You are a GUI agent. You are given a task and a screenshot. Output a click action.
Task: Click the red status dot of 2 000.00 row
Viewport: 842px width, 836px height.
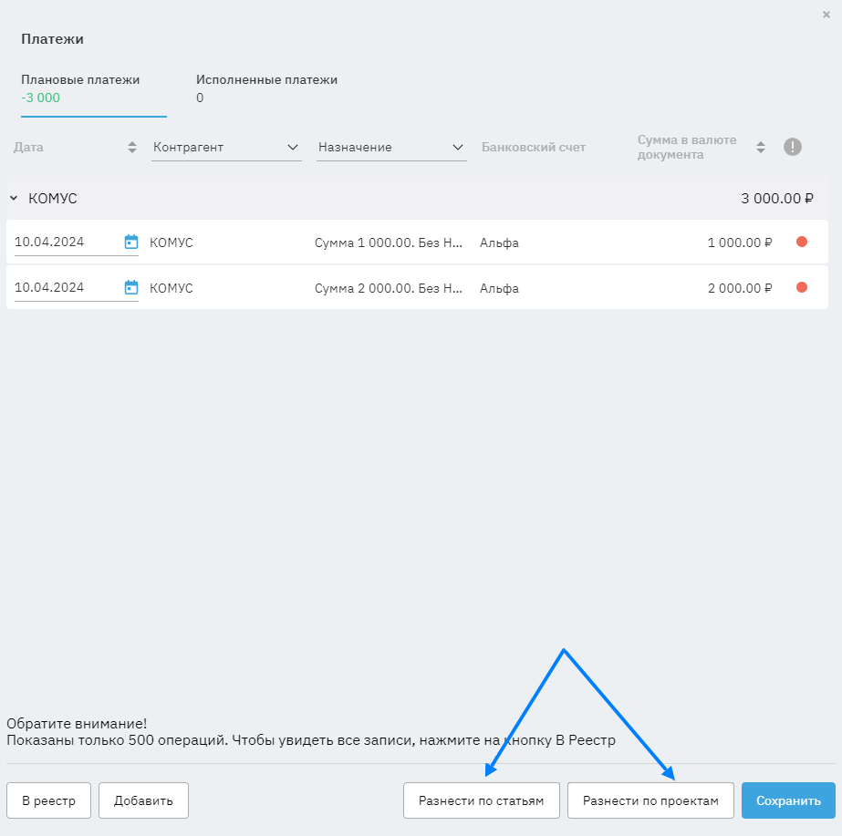(802, 287)
